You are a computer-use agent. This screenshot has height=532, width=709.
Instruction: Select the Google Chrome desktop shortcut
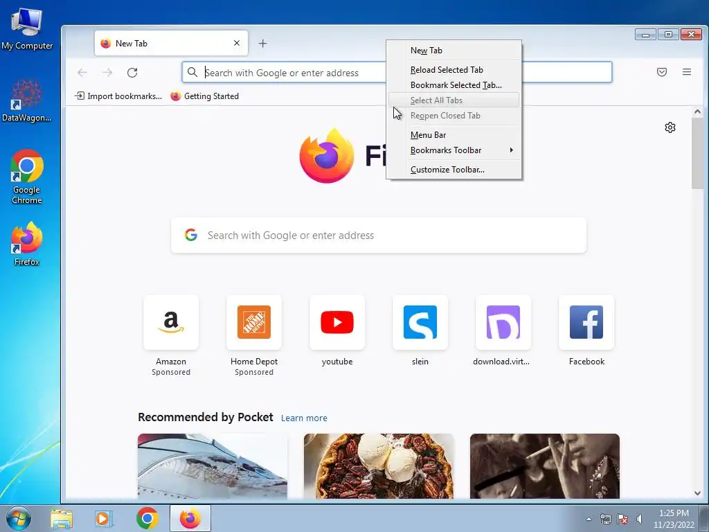(27, 177)
